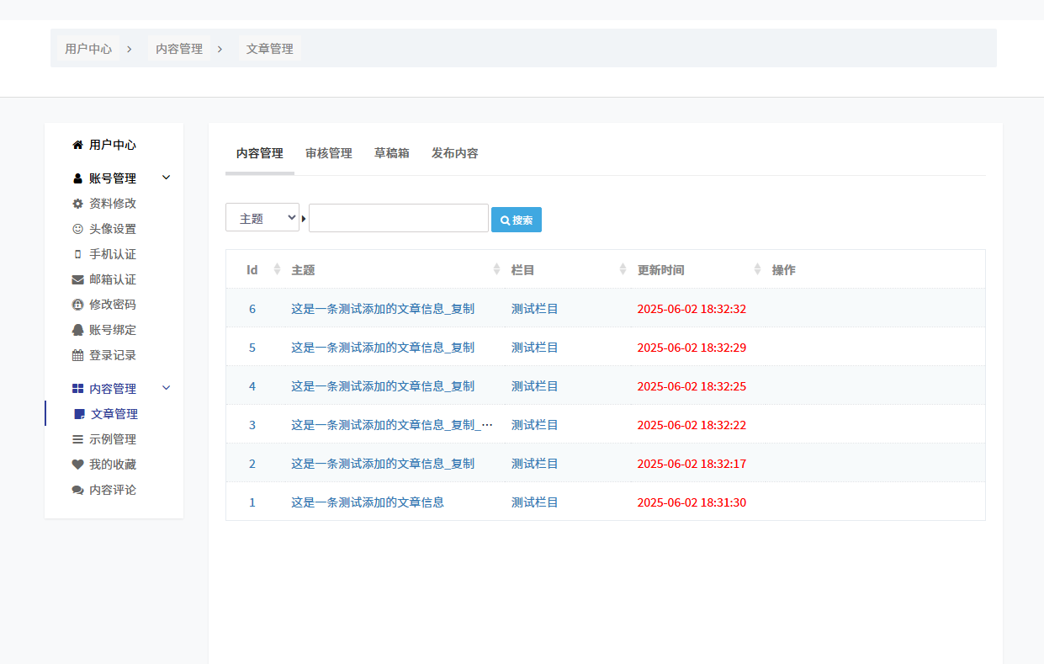
Task: Sort table by 主题 column arrows
Action: [496, 269]
